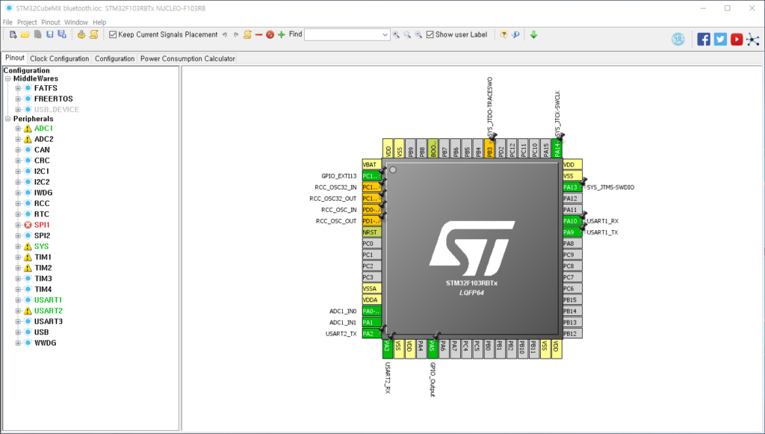Expand the FREERTOS middleware node
The height and width of the screenshot is (434, 765).
19,98
